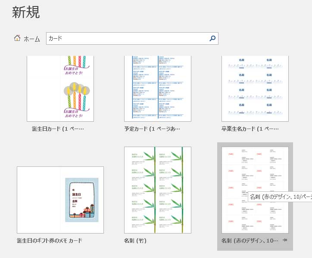Click the 誕生日カード (1 ペー… caption
The height and width of the screenshot is (258, 312).
coord(58,129)
